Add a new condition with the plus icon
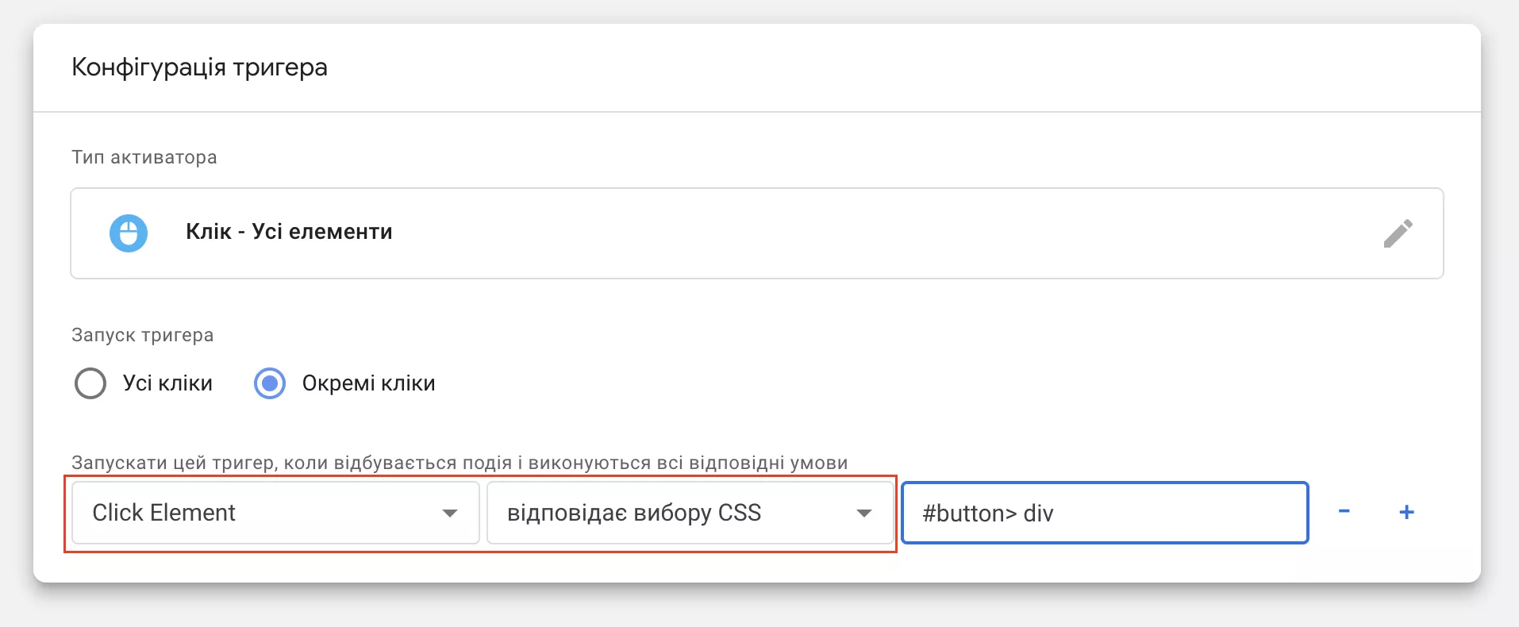The height and width of the screenshot is (627, 1519). coord(1406,512)
